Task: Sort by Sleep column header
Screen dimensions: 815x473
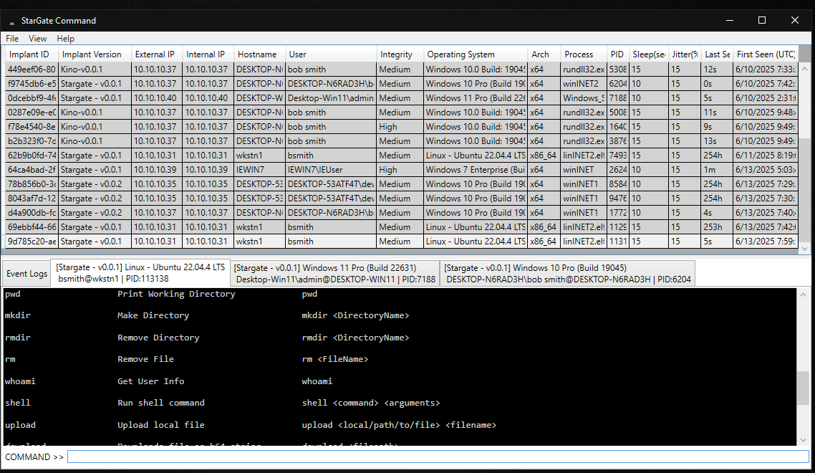Action: 649,54
